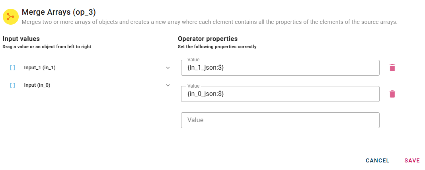Focus the Value field containing {in_1_json:$}
The image size is (425, 170).
280,68
